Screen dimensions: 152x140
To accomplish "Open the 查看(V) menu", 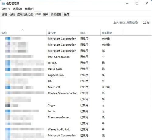I will click(x=29, y=9).
